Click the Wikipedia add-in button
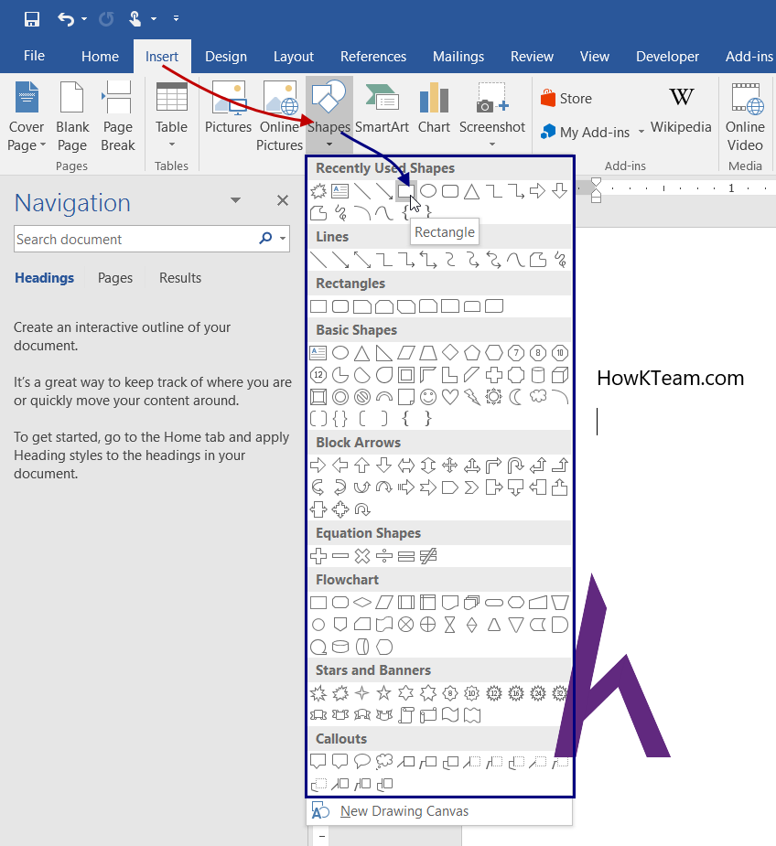 click(x=681, y=111)
